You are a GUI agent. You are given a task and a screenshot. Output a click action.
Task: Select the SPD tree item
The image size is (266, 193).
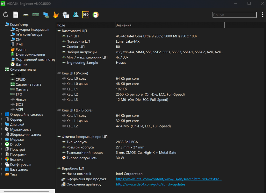(19, 95)
